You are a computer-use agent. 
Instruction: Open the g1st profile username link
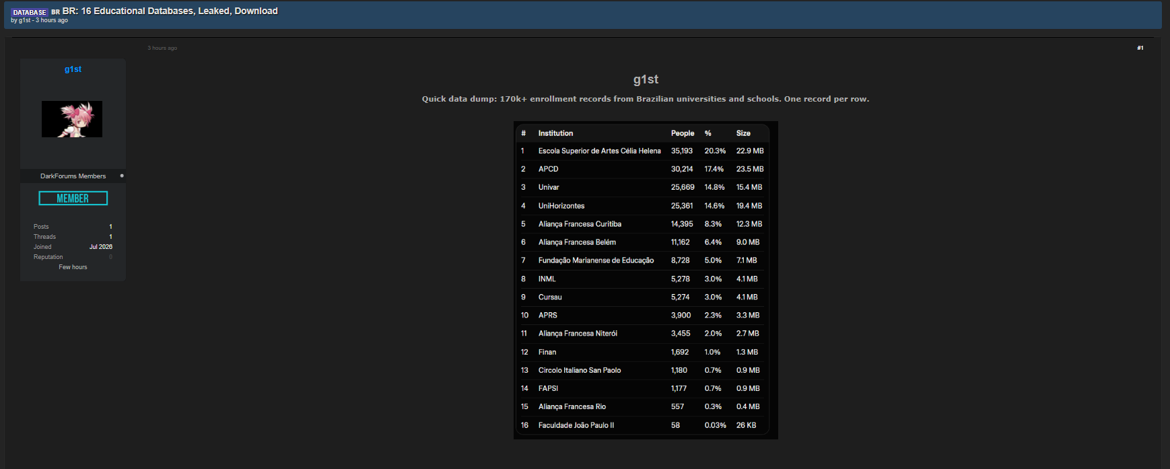point(73,69)
